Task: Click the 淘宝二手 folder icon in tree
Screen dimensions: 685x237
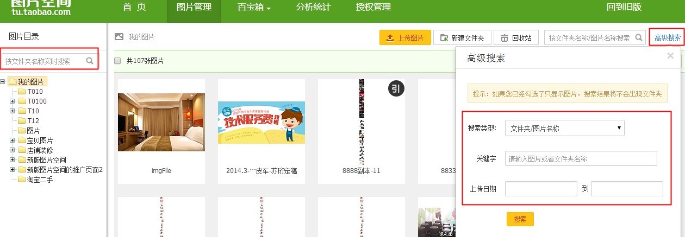Action: pyautogui.click(x=22, y=180)
